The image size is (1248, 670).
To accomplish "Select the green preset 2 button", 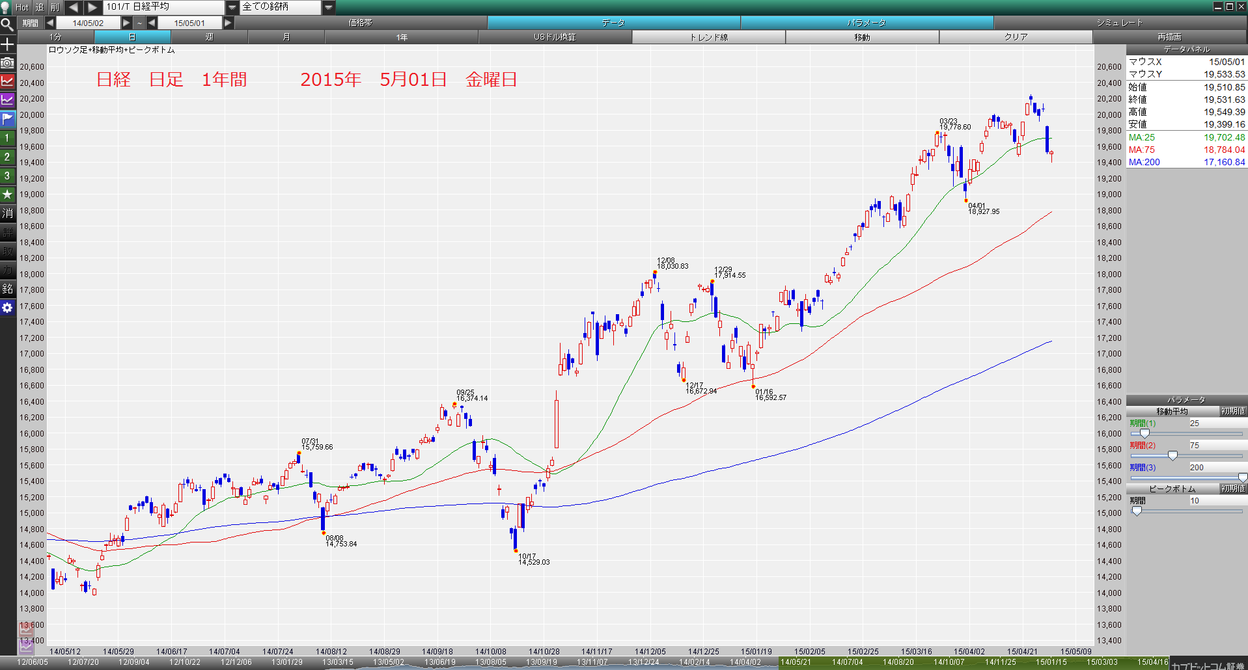I will pos(7,157).
